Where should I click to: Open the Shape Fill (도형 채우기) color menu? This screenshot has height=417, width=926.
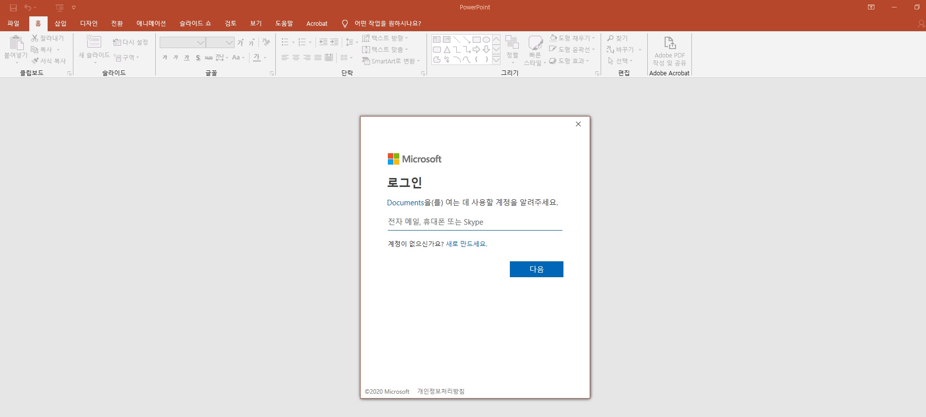[572, 38]
